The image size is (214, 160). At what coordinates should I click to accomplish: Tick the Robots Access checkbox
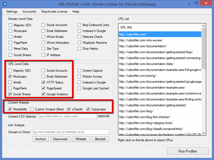pos(79,76)
